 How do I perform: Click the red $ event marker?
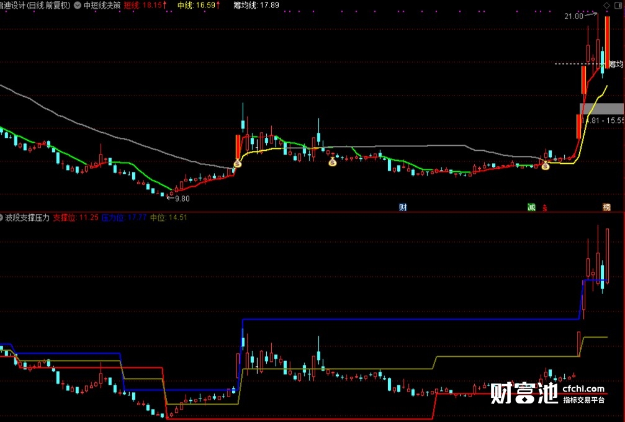click(x=544, y=208)
